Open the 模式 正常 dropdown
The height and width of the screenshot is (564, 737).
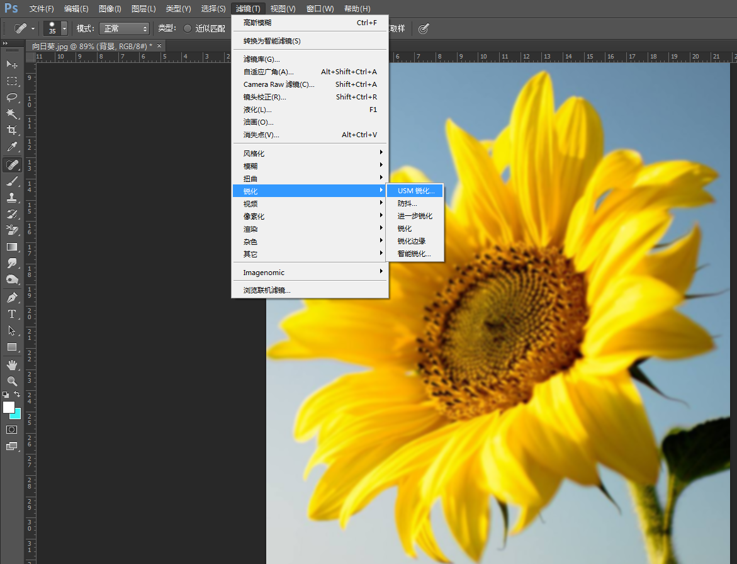pos(124,29)
